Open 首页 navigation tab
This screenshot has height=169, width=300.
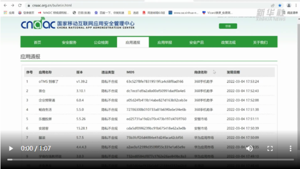[x=37, y=42]
